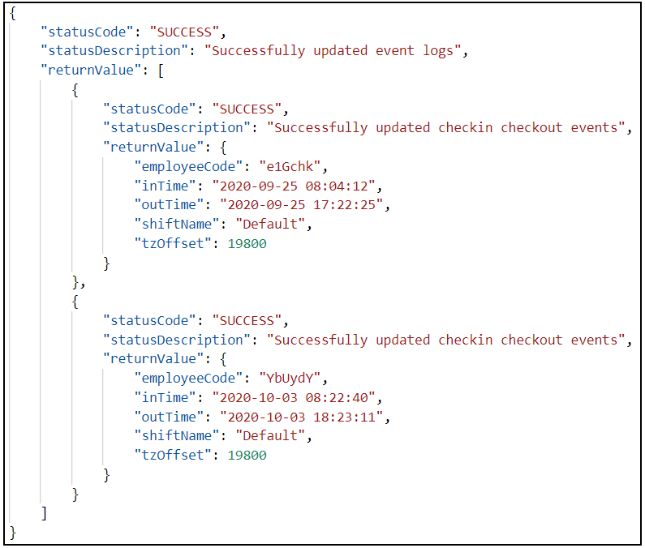Click the top-level "statusCode" key
The height and width of the screenshot is (548, 645).
[87, 32]
